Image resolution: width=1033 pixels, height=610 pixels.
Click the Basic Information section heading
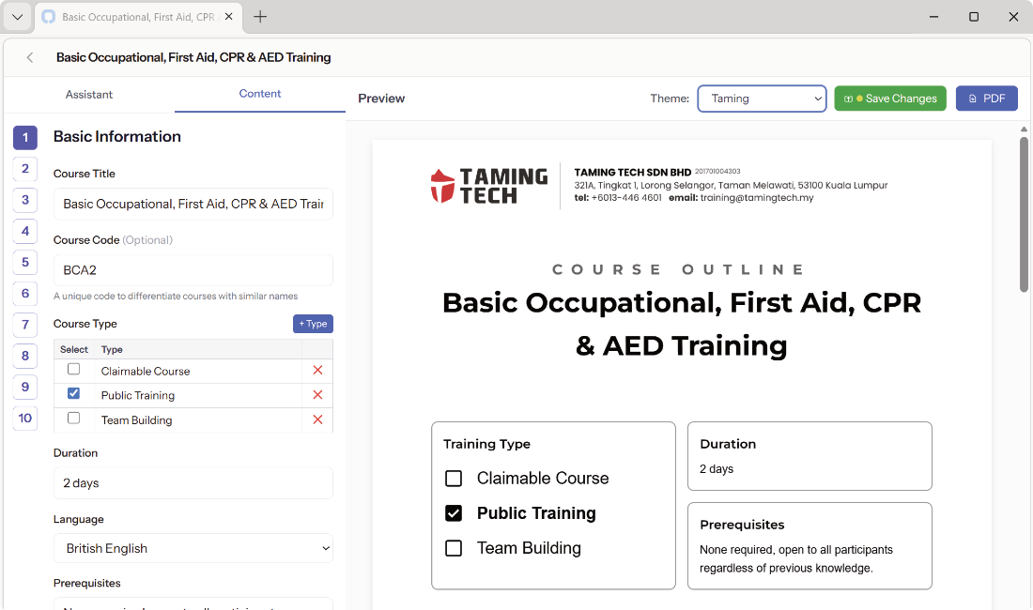[117, 137]
